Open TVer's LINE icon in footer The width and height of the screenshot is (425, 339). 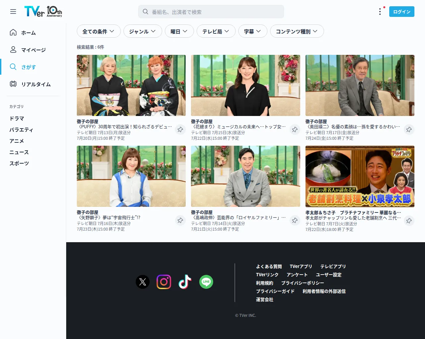[206, 282]
